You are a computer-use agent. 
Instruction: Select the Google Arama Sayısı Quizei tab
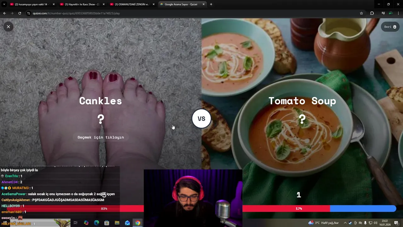point(182,4)
